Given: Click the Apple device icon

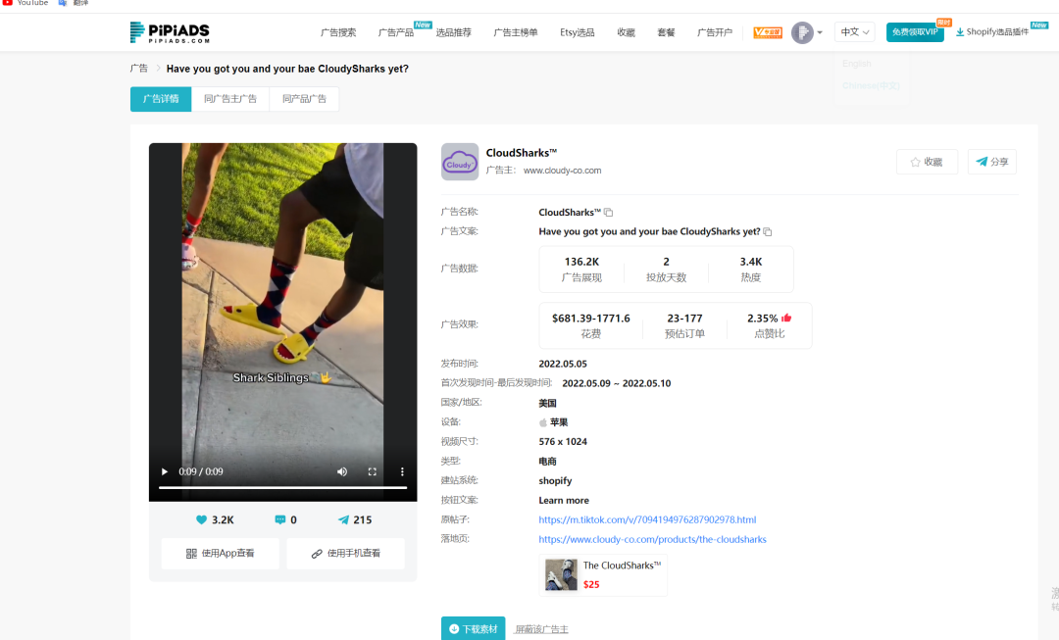Looking at the screenshot, I should tap(543, 422).
